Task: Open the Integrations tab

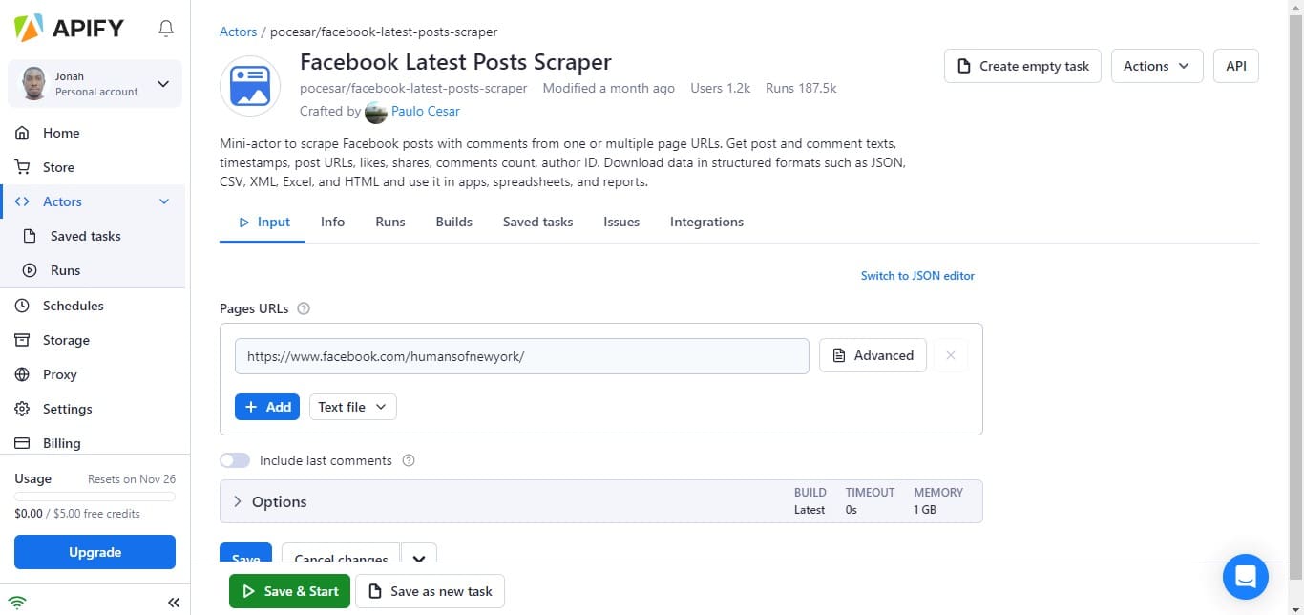Action: (x=705, y=222)
